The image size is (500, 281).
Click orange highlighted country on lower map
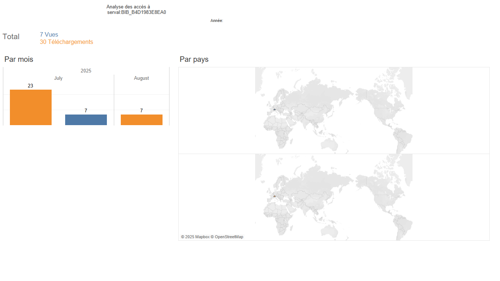274,196
